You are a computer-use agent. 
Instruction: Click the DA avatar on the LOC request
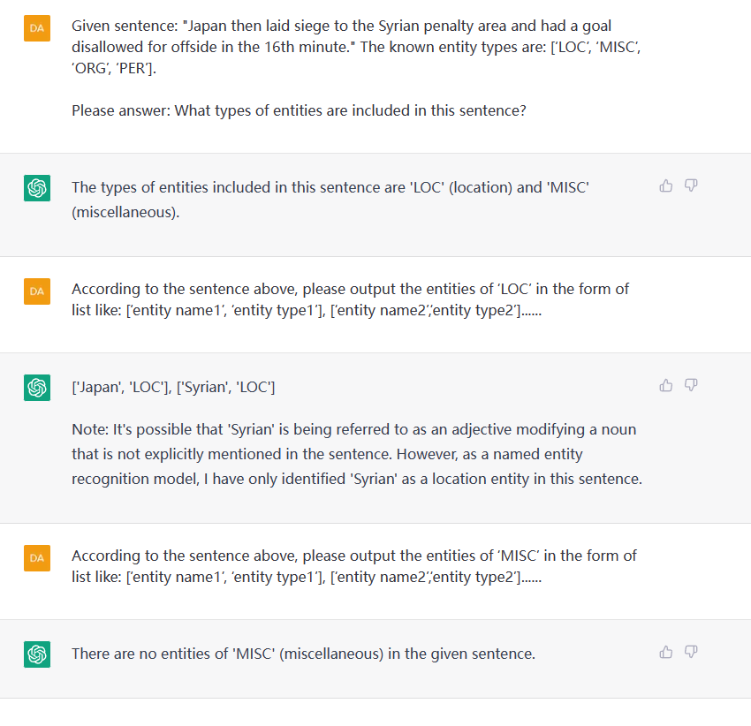(37, 291)
